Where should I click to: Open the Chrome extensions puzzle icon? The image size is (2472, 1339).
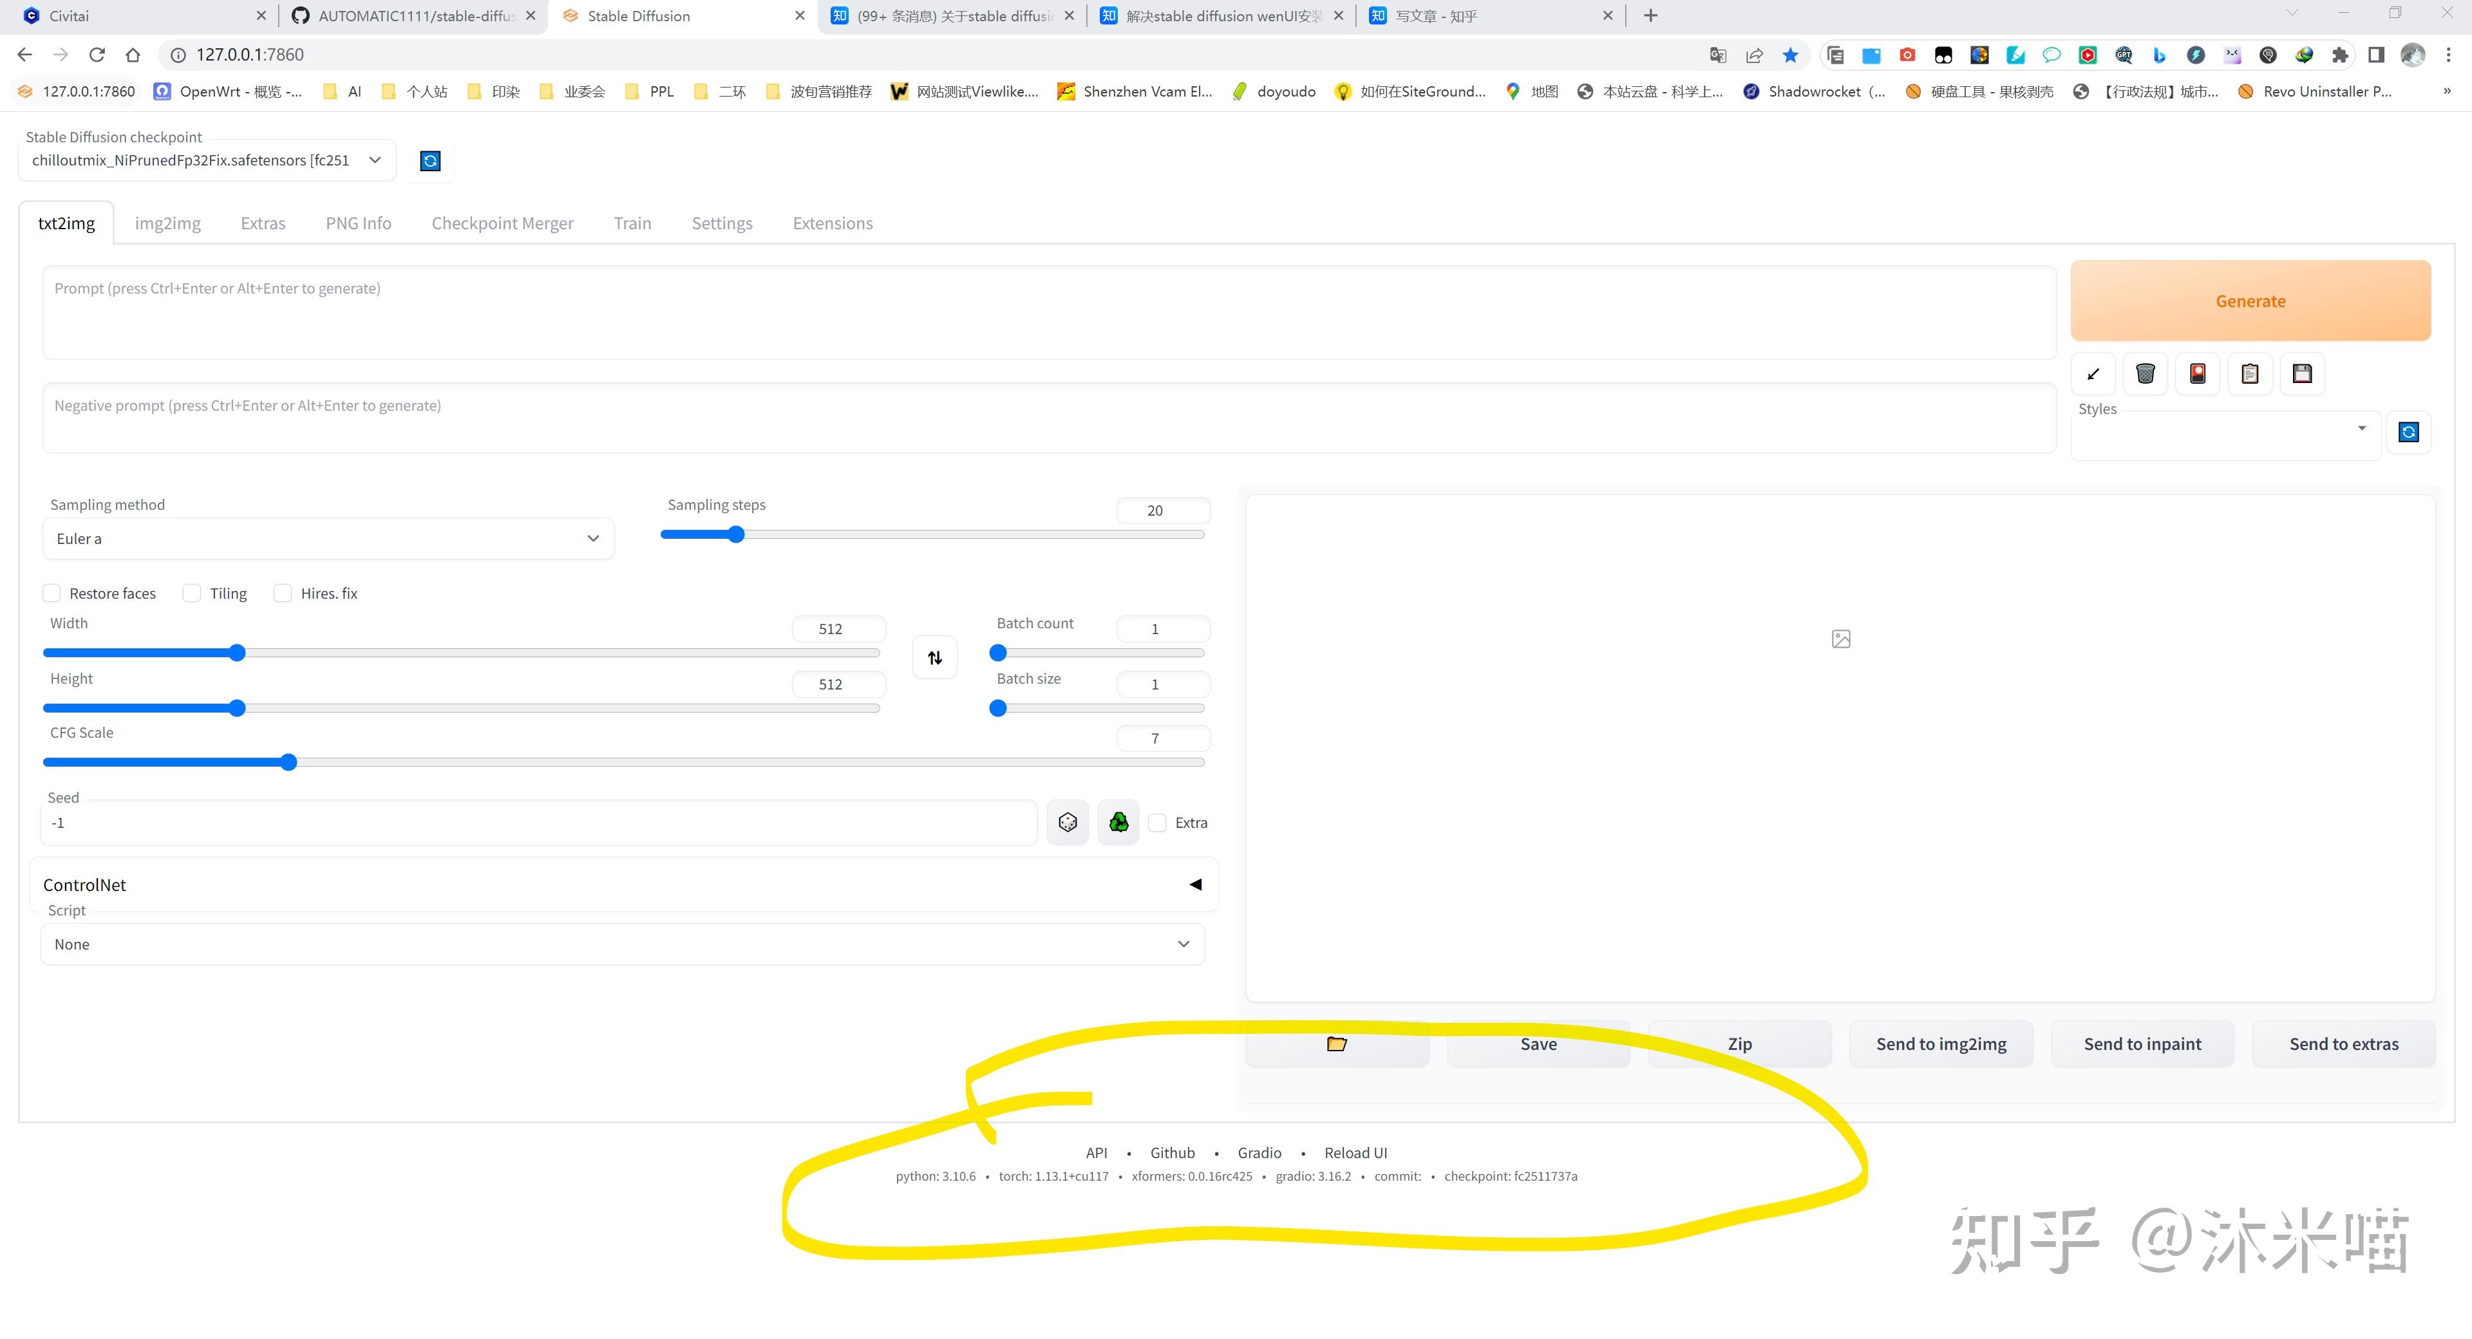click(2341, 55)
